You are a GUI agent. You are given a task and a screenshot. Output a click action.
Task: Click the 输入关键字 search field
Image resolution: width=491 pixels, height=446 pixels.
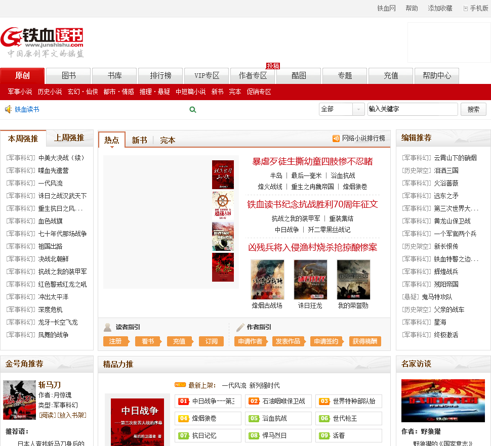coord(413,109)
